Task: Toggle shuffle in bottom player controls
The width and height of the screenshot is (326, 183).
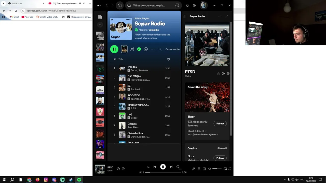Action: coord(148,167)
